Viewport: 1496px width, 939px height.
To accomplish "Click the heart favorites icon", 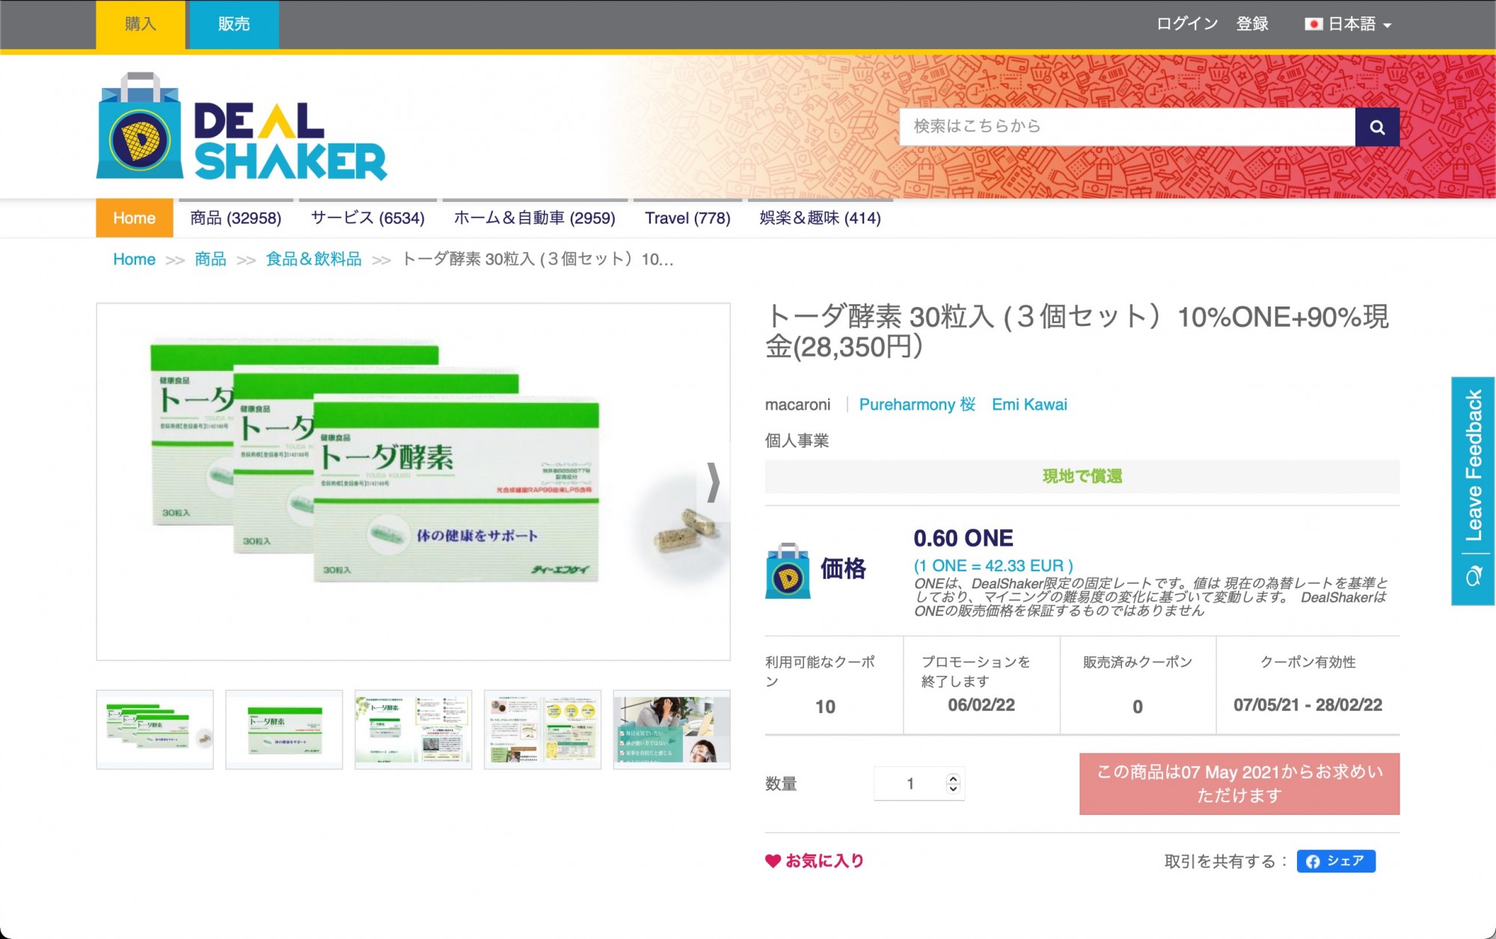I will tap(773, 861).
